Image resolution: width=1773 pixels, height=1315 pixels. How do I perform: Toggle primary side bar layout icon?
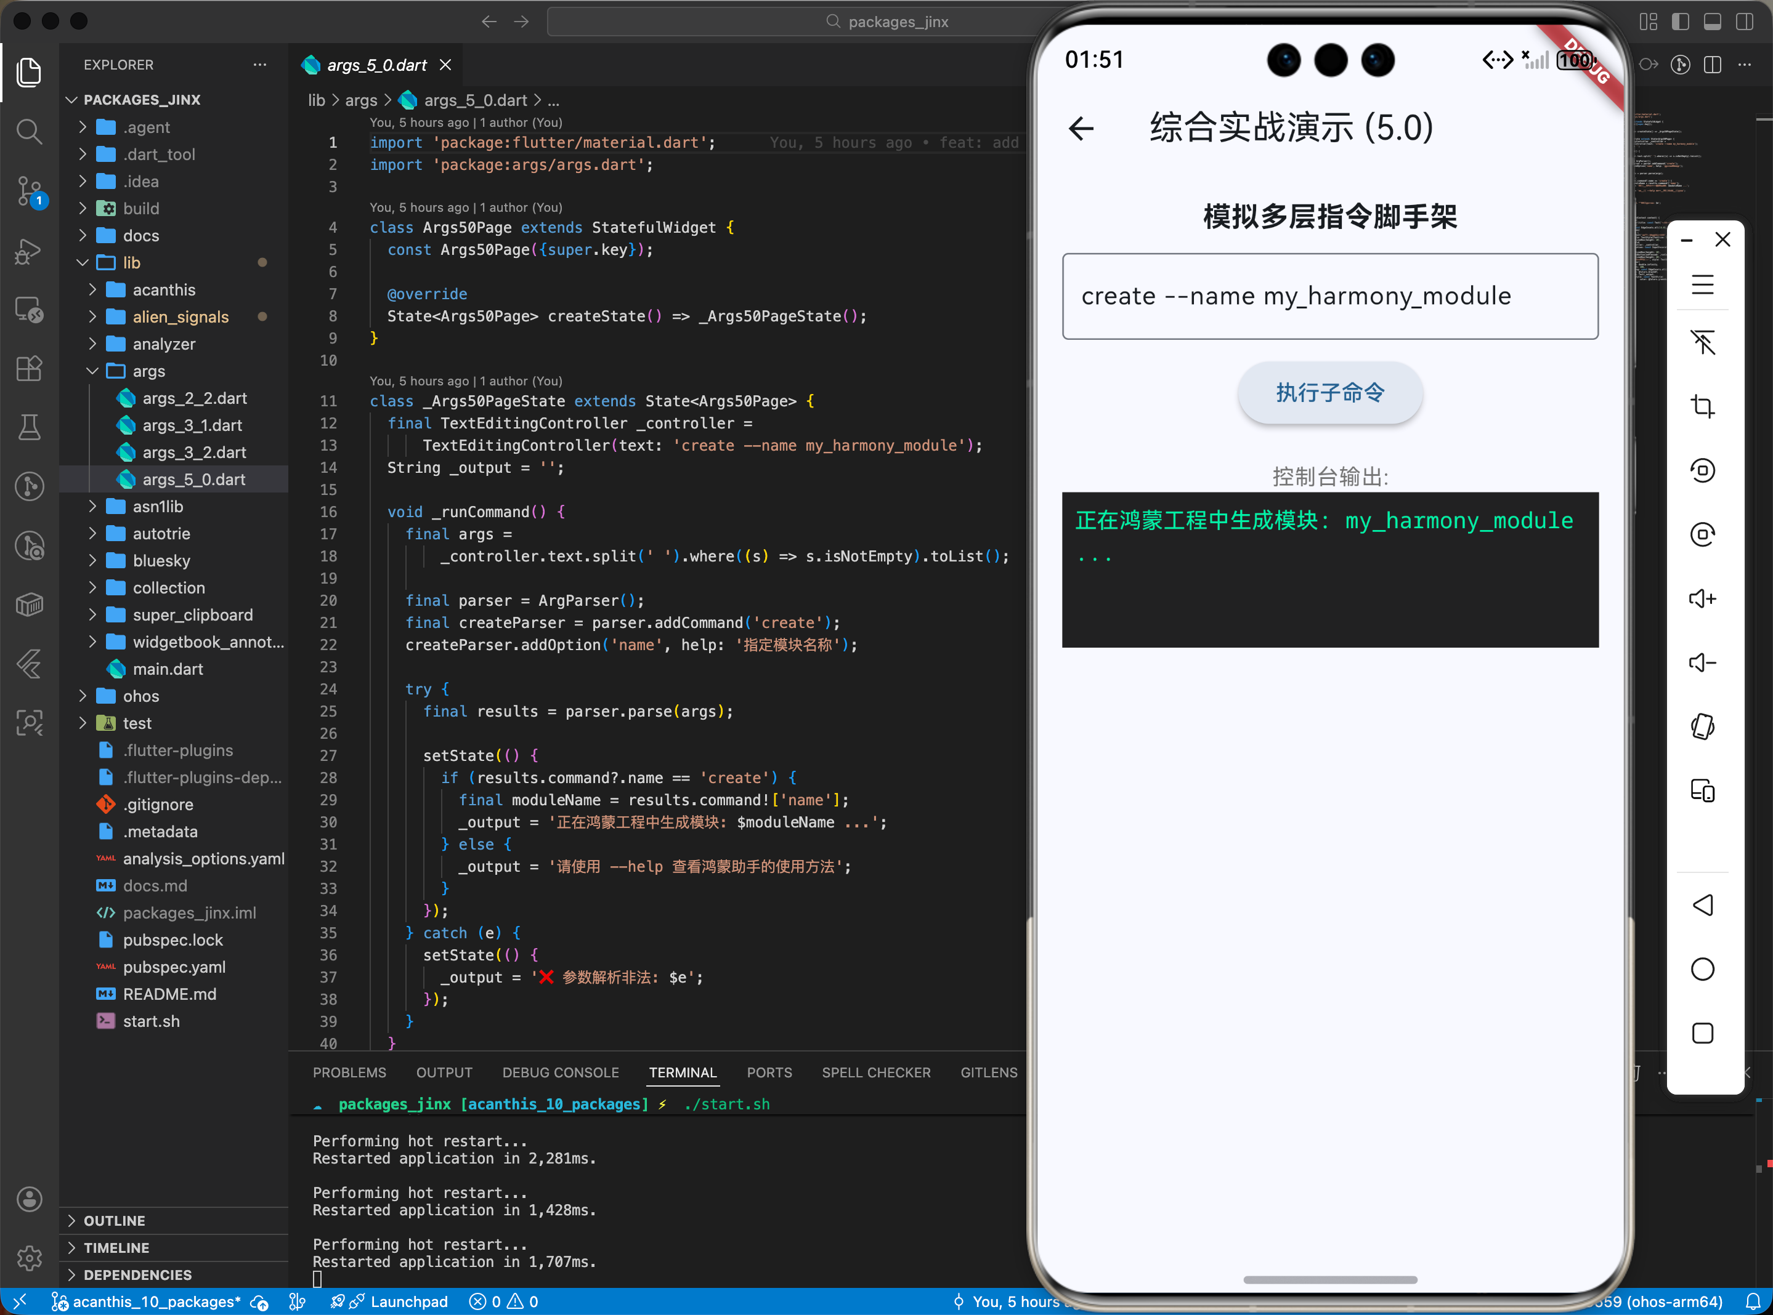[1680, 22]
